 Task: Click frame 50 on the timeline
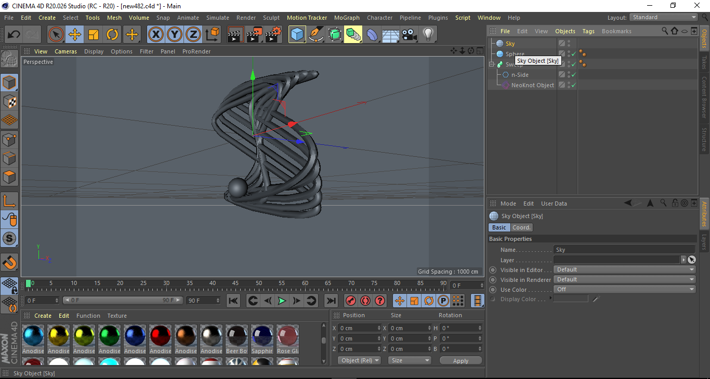259,283
